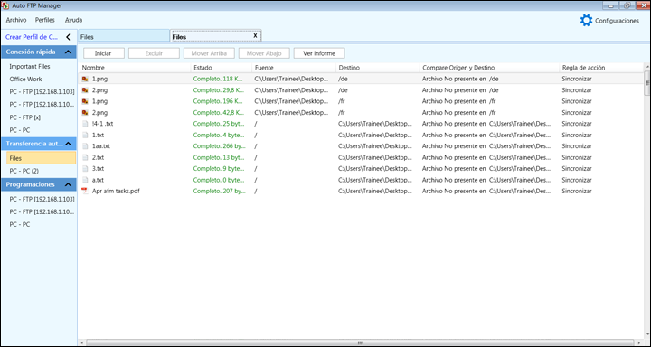Hide the sidebar with the left chevron
The height and width of the screenshot is (347, 651).
(x=68, y=37)
